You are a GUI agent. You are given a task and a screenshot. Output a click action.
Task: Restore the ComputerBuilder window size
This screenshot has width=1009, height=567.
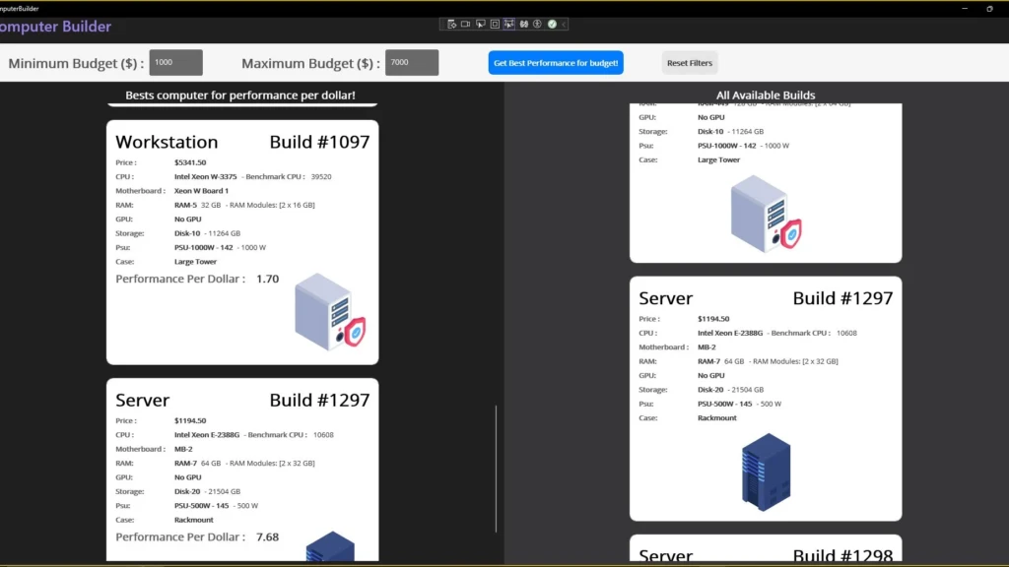tap(989, 8)
